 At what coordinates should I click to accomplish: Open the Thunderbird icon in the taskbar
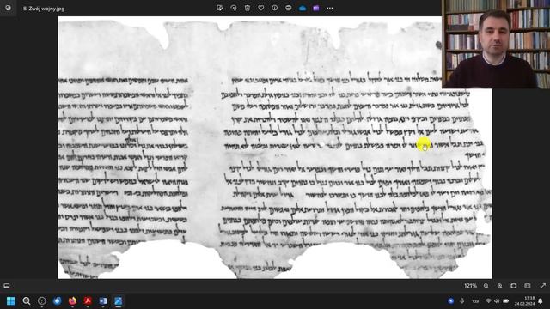pos(58,301)
